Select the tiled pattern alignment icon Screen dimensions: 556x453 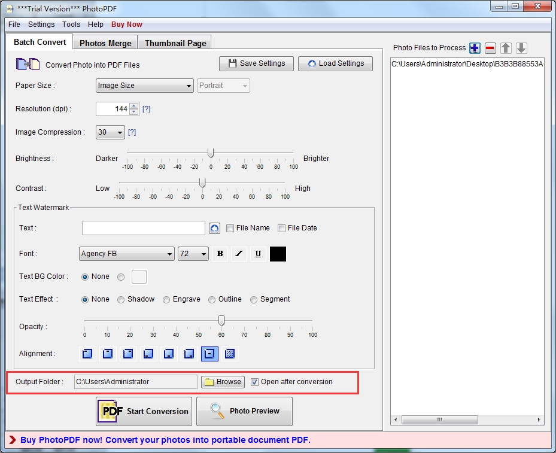point(230,354)
